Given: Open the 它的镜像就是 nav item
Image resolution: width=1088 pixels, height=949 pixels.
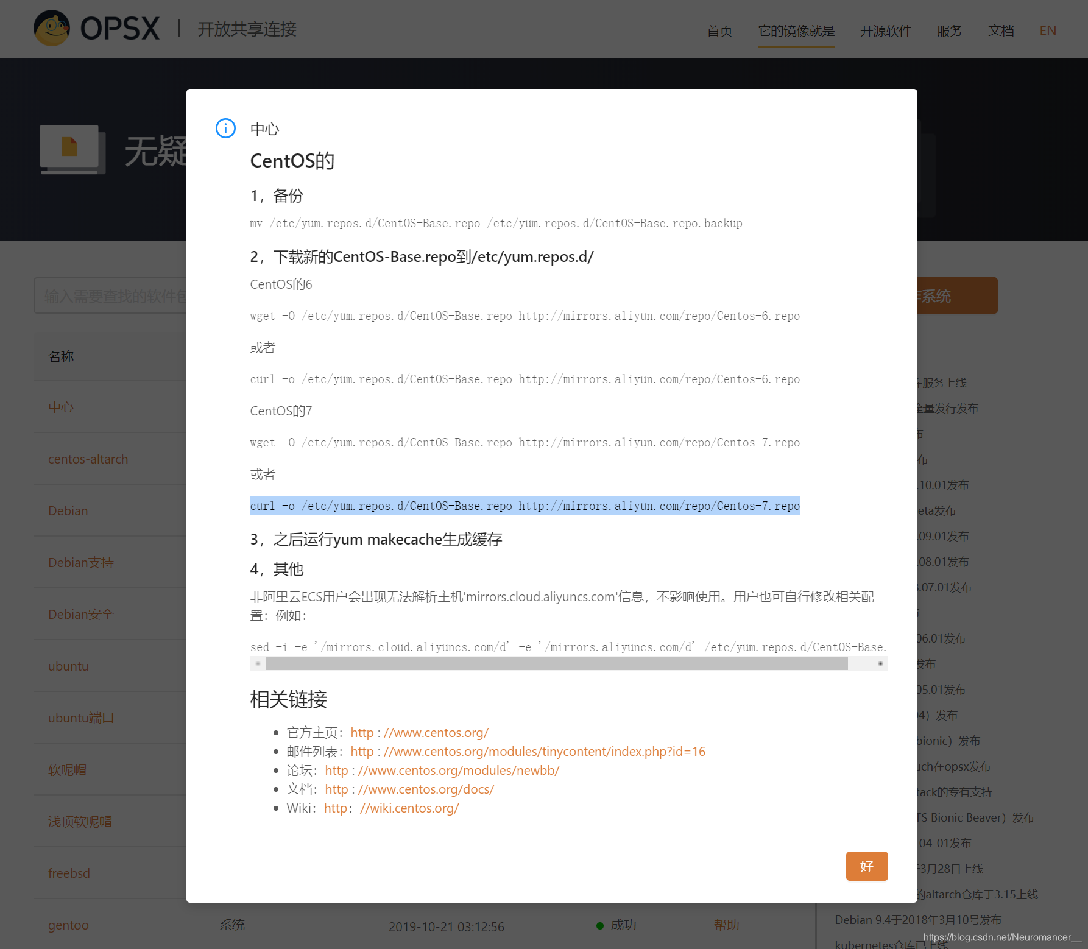Looking at the screenshot, I should pos(796,30).
